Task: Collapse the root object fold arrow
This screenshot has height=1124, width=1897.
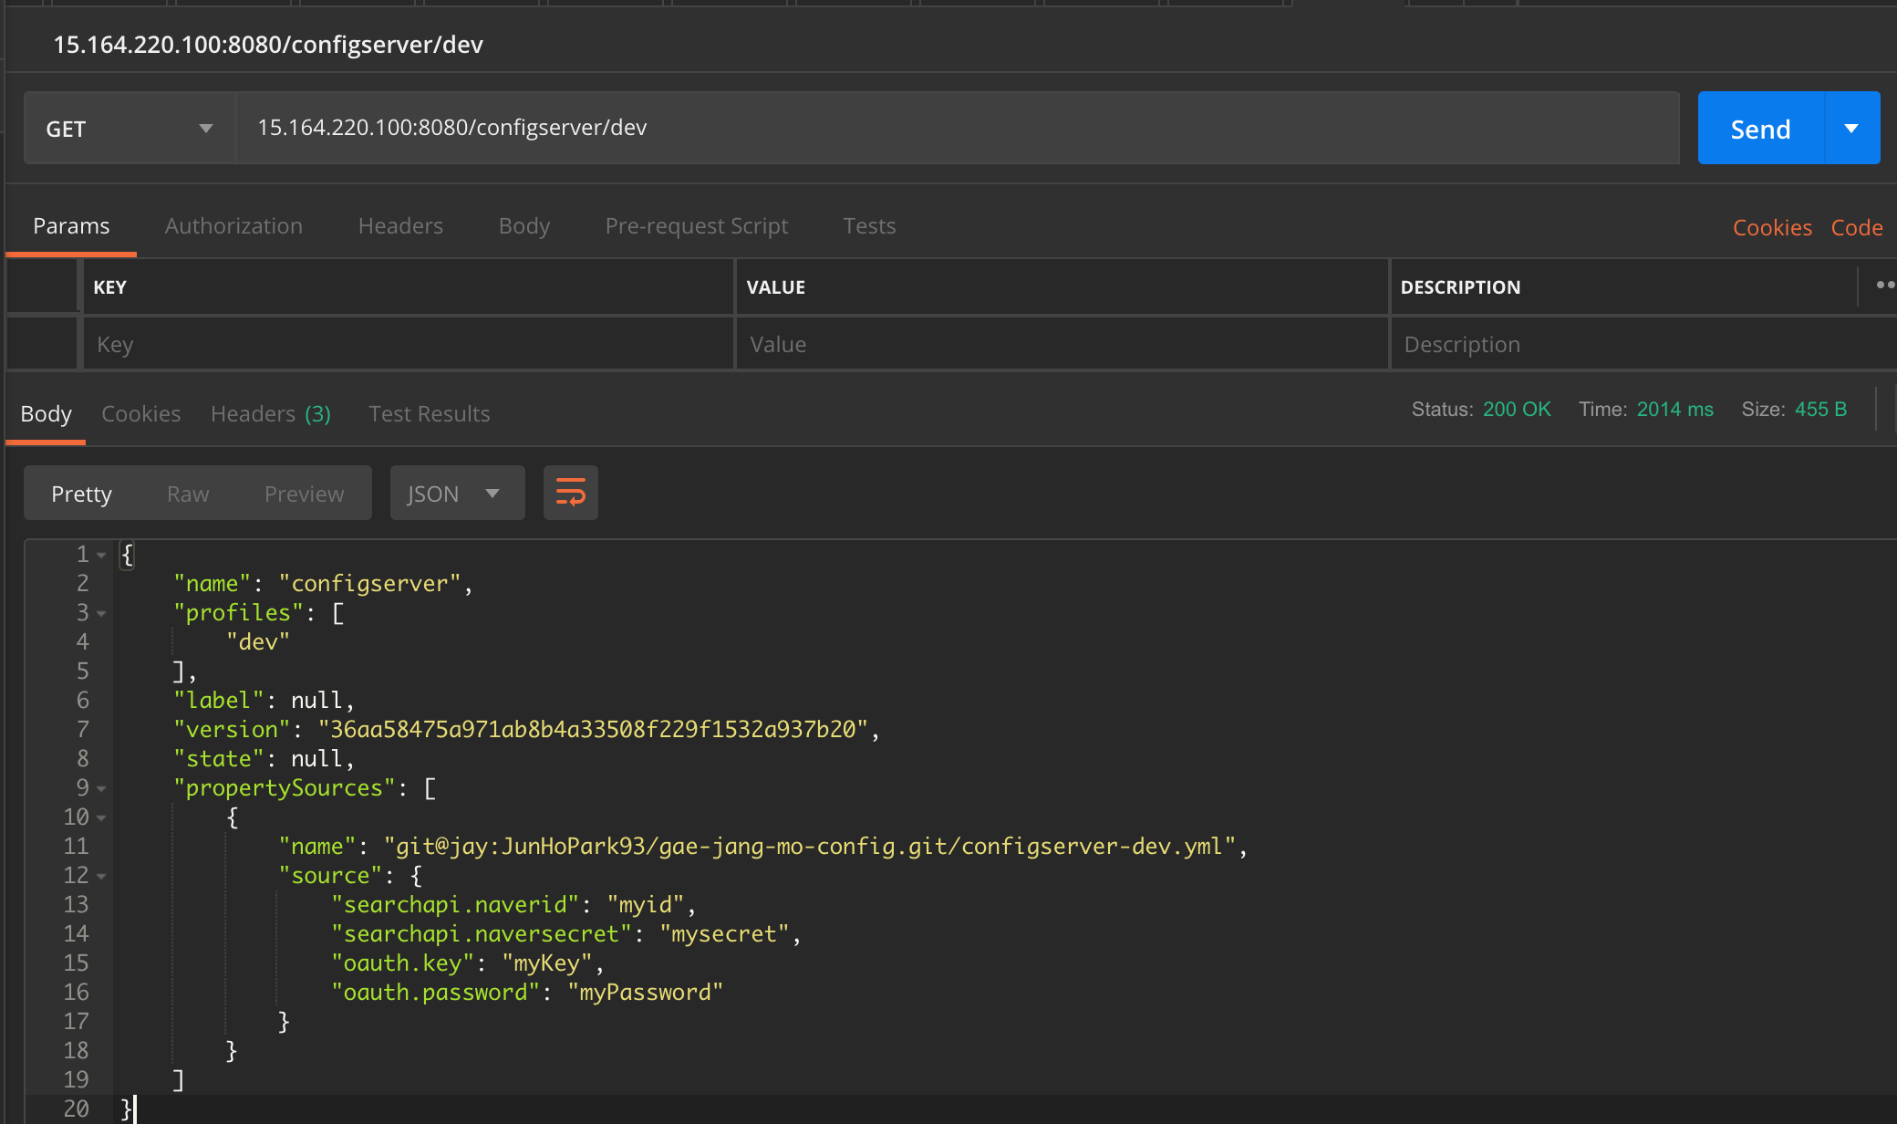Action: click(101, 555)
